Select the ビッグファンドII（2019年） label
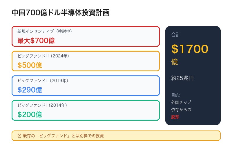This screenshot has height=145, width=232. (43, 81)
